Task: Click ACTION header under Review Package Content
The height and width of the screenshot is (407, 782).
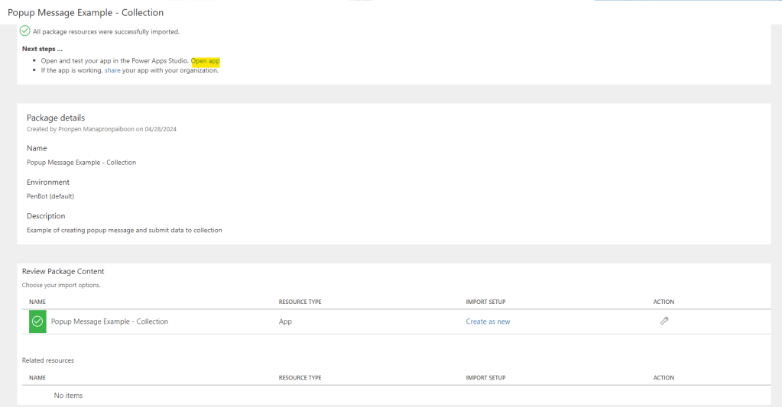Action: 664,302
